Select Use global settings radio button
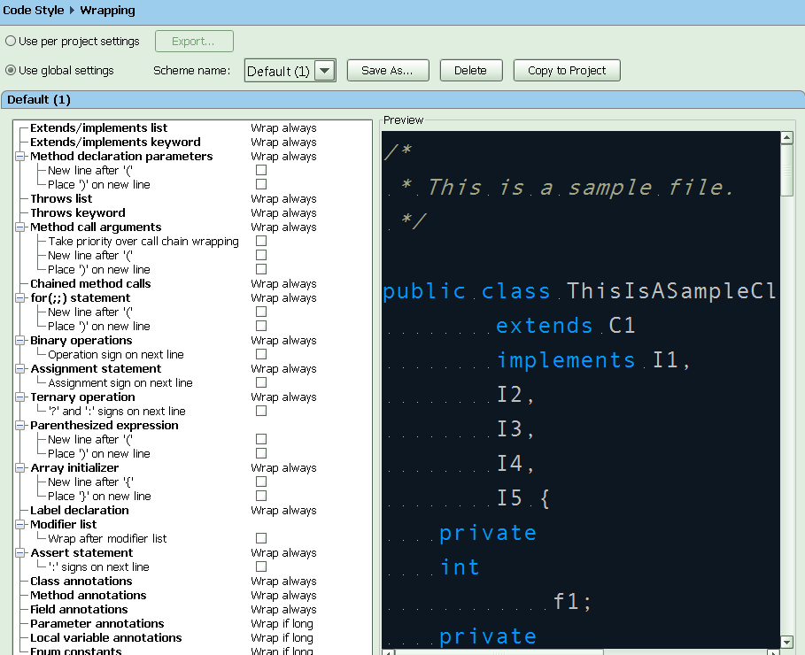 coord(10,71)
